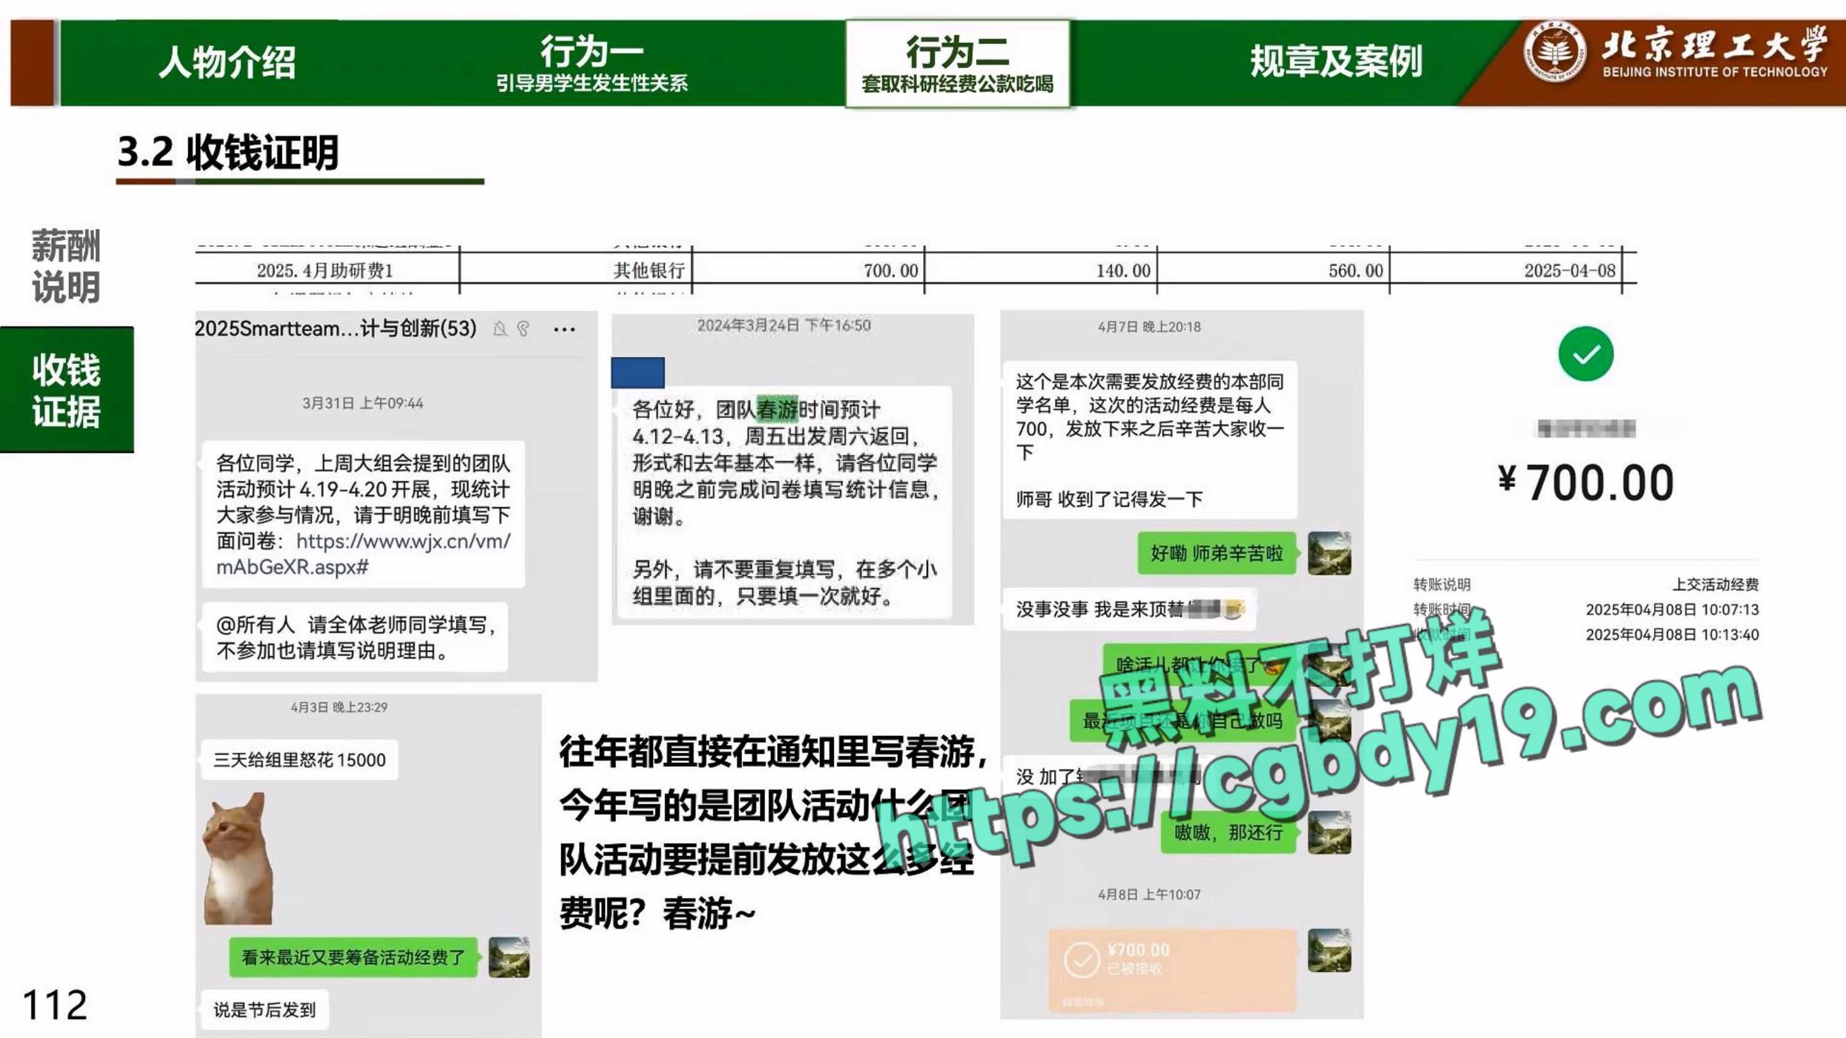Screen dimensions: 1846x1038
Task: Select the 行为二 套取科研经费 tab
Action: tap(957, 64)
